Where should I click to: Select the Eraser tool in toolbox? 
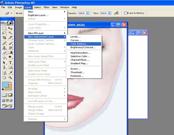pos(4,52)
